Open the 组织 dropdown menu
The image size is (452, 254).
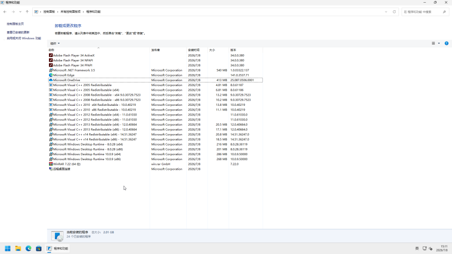[55, 44]
